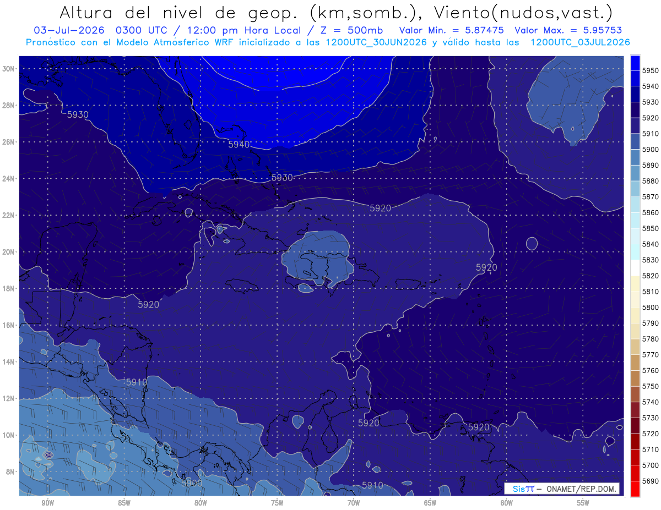Image resolution: width=661 pixels, height=510 pixels.
Task: Click colorbar swatch between 5760 and 5770
Action: click(635, 362)
